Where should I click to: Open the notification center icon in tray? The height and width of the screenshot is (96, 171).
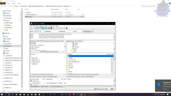tap(168, 94)
